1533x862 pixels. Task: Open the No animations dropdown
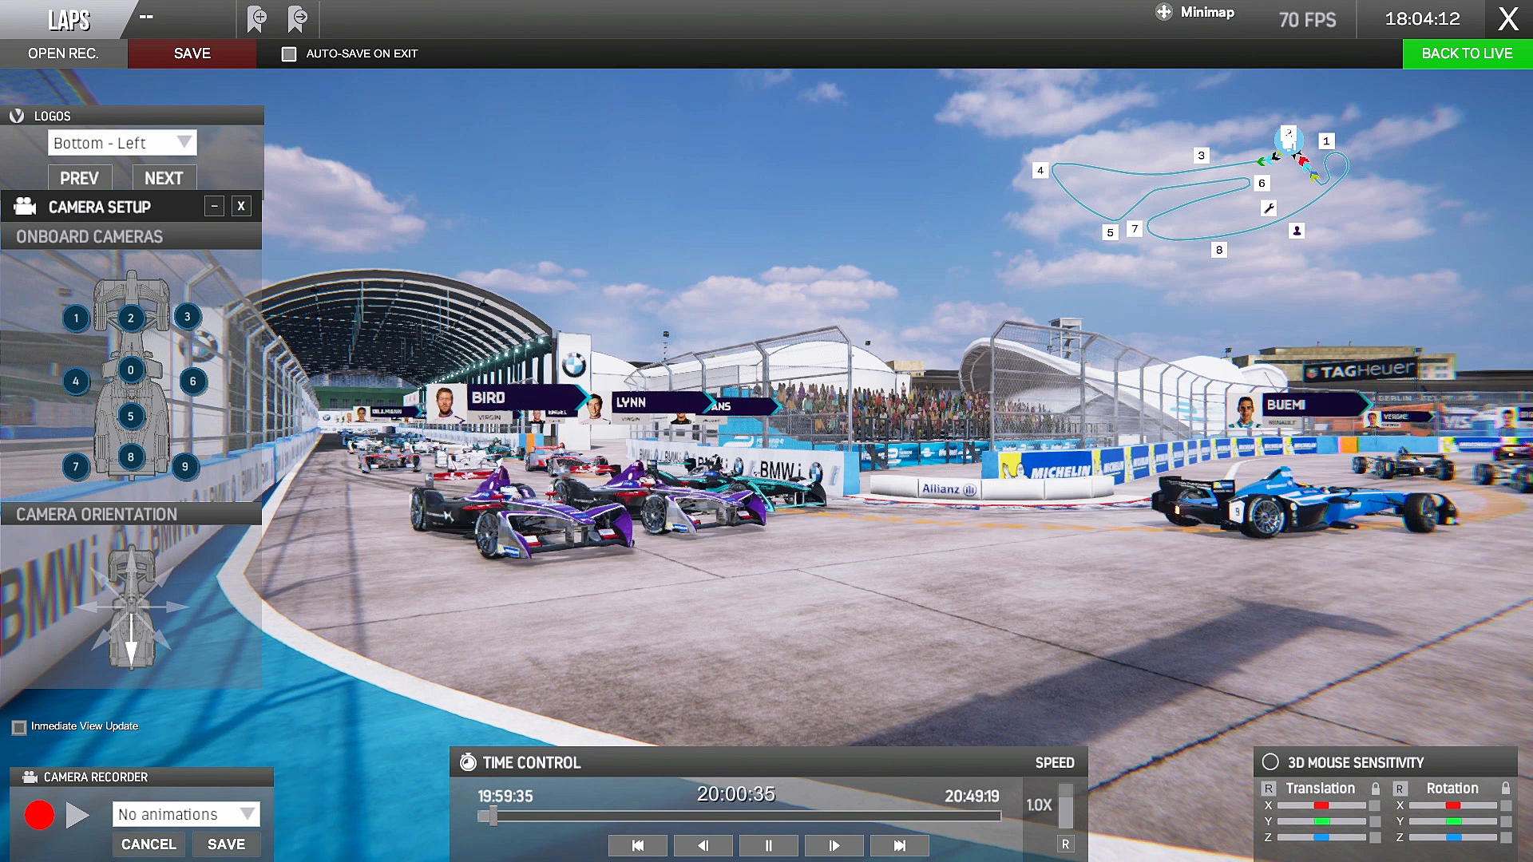point(185,814)
